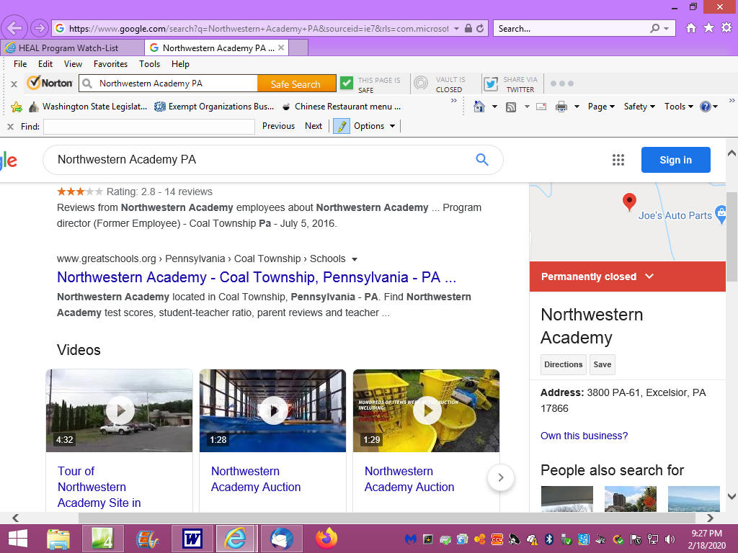The image size is (738, 553).
Task: Click the command bar Home icon
Action: pos(479,107)
